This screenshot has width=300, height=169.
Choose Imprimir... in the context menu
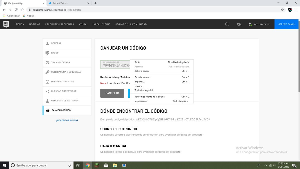pyautogui.click(x=162, y=82)
